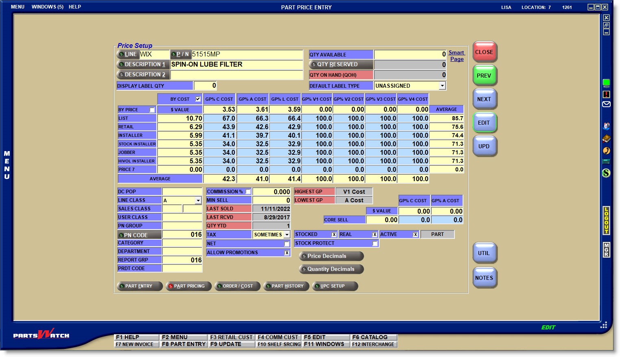Open the calculator icon in sidebar
The image size is (620, 357).
(606, 162)
